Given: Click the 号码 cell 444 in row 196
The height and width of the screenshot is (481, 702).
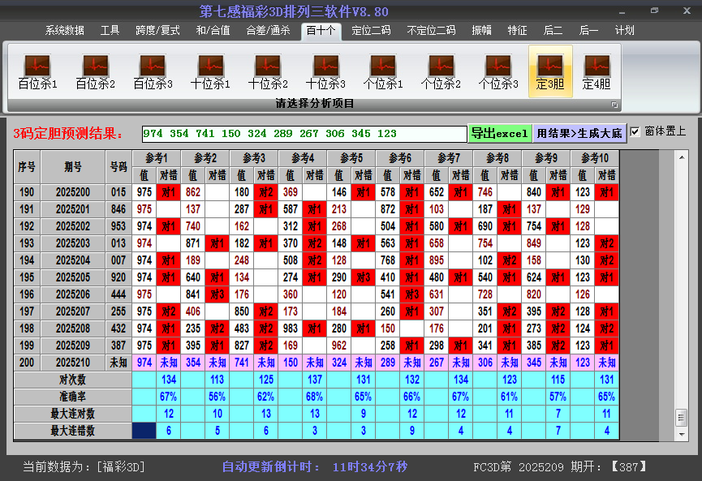Looking at the screenshot, I should (x=118, y=294).
